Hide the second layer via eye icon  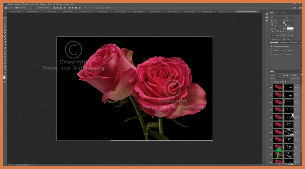[x=271, y=95]
